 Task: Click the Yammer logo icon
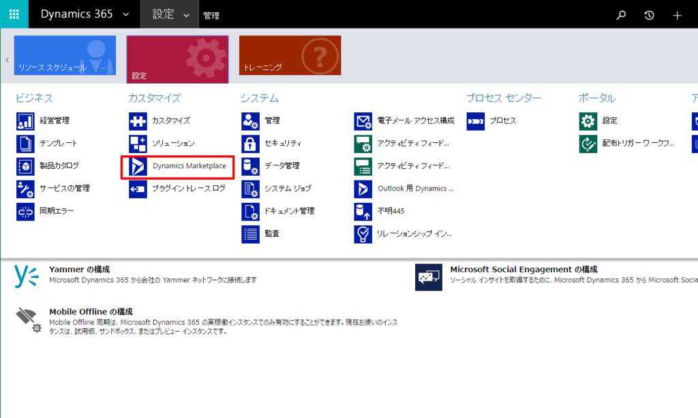27,276
